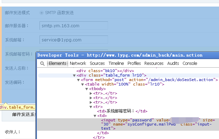Collapse the expanded td node arrow
The height and width of the screenshot is (139, 219).
(x=95, y=116)
